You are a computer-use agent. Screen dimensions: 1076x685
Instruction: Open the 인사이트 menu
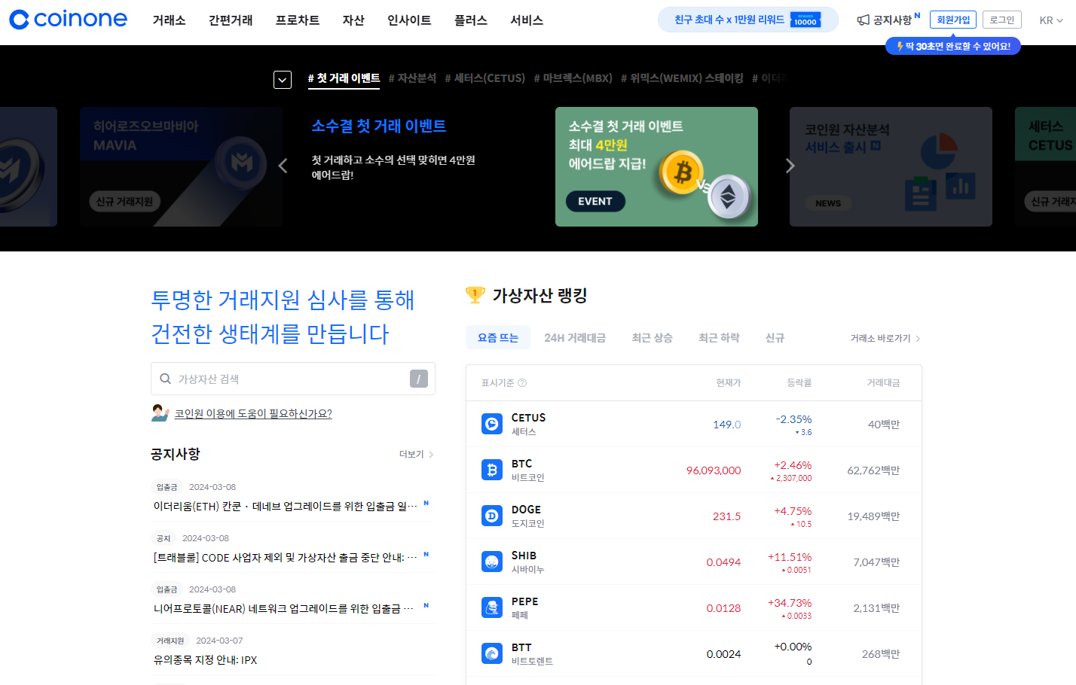[409, 20]
